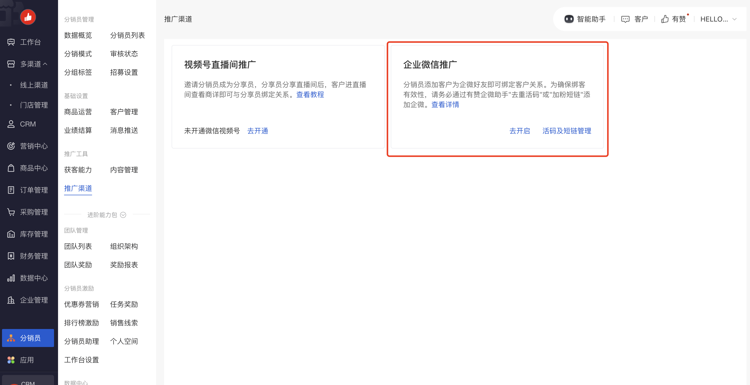Click the 查看详情 link
The width and height of the screenshot is (750, 385).
click(445, 104)
